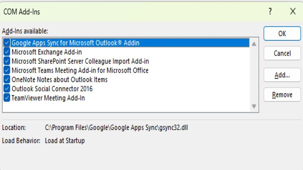Image resolution: width=303 pixels, height=170 pixels.
Task: Disable the Outlook Social Connector 2016 checkbox
Action: 7,89
